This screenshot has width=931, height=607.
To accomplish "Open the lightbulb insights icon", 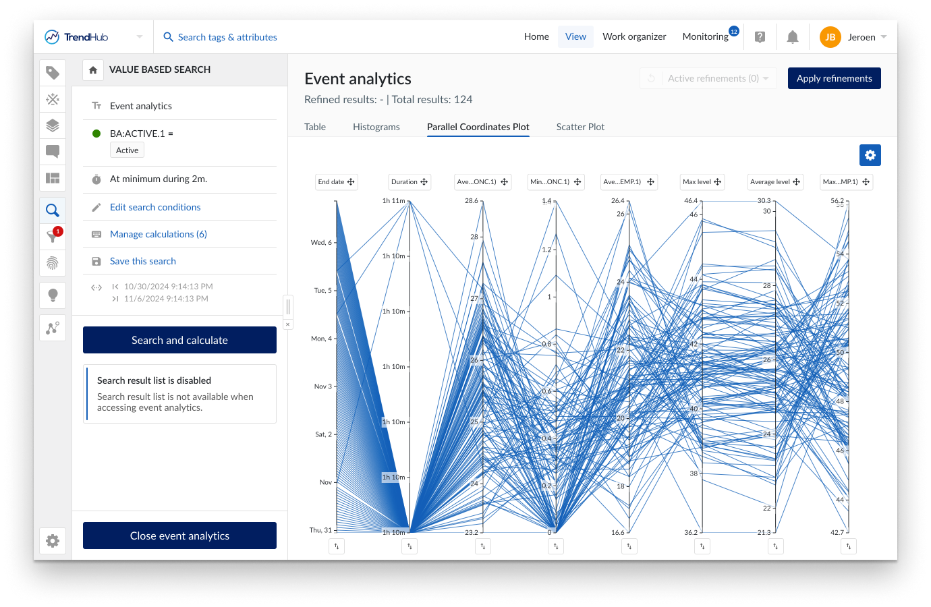I will (53, 295).
